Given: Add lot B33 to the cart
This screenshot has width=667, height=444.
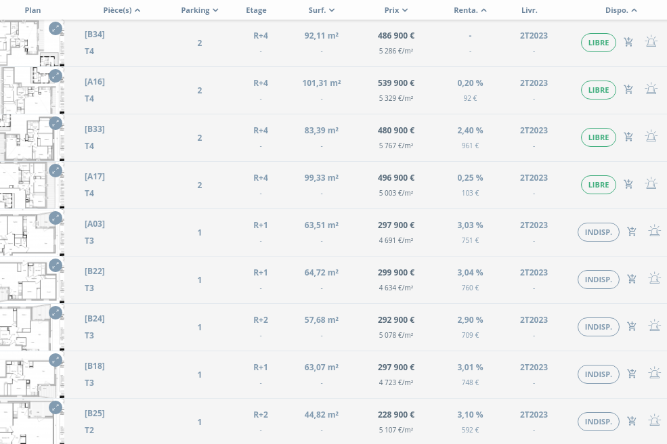Looking at the screenshot, I should pos(628,137).
